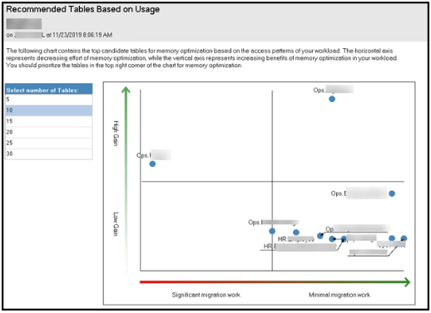Choose 20 tables option
The image size is (431, 313).
click(49, 132)
